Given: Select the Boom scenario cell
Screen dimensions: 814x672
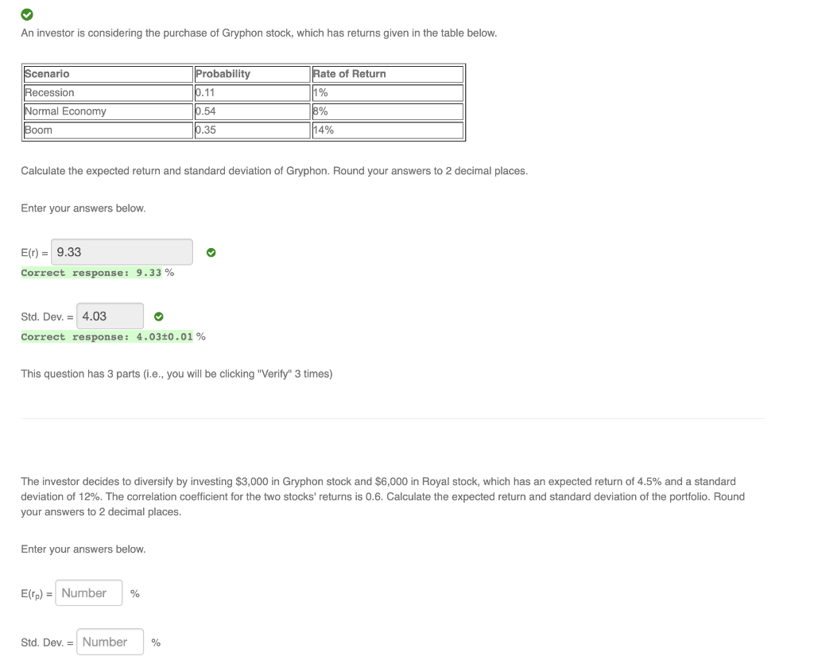Looking at the screenshot, I should tap(108, 130).
